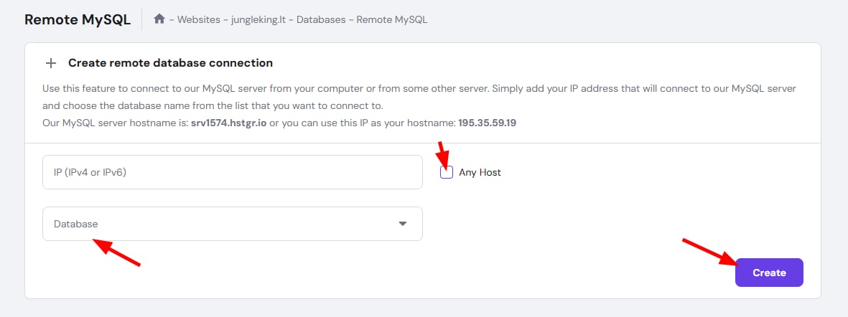848x317 pixels.
Task: Click the Remote MySQL breadcrumb entry
Action: point(392,20)
